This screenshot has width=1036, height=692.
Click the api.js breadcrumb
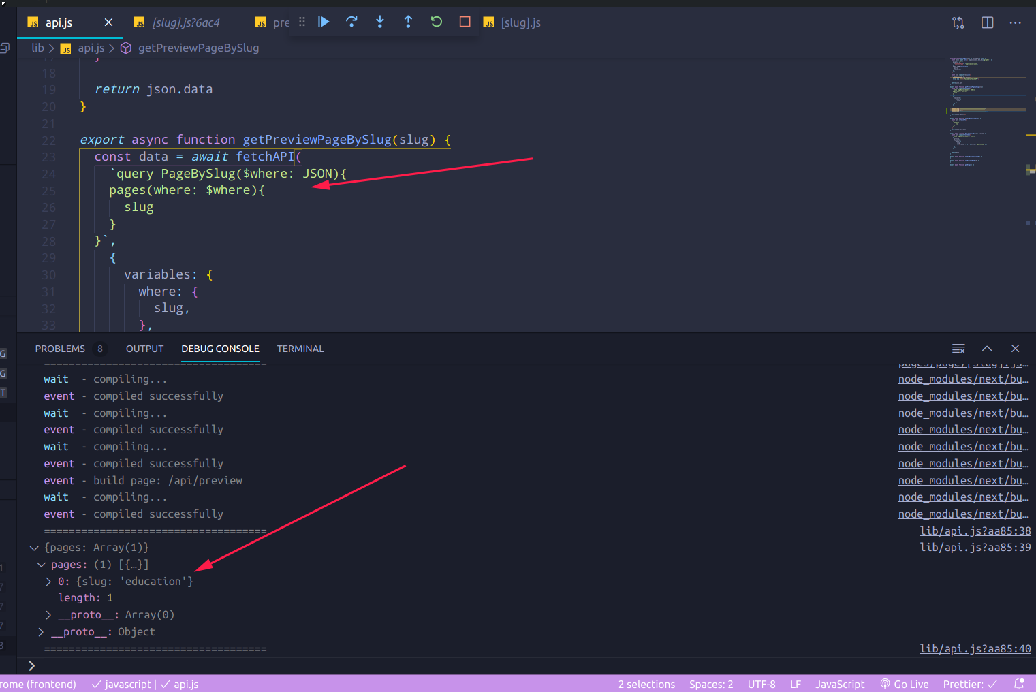click(91, 48)
